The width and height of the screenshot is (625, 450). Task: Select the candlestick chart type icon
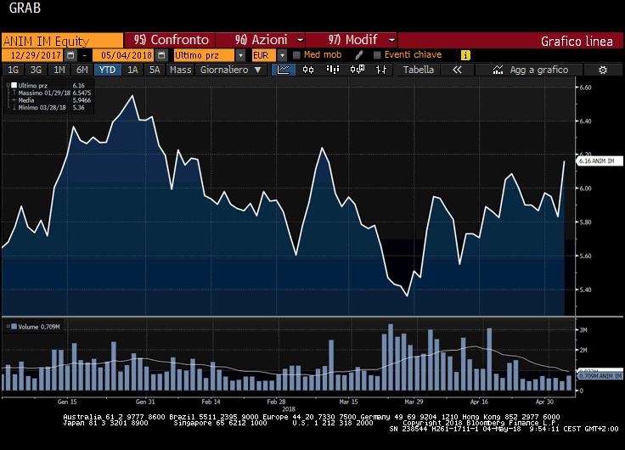[307, 70]
